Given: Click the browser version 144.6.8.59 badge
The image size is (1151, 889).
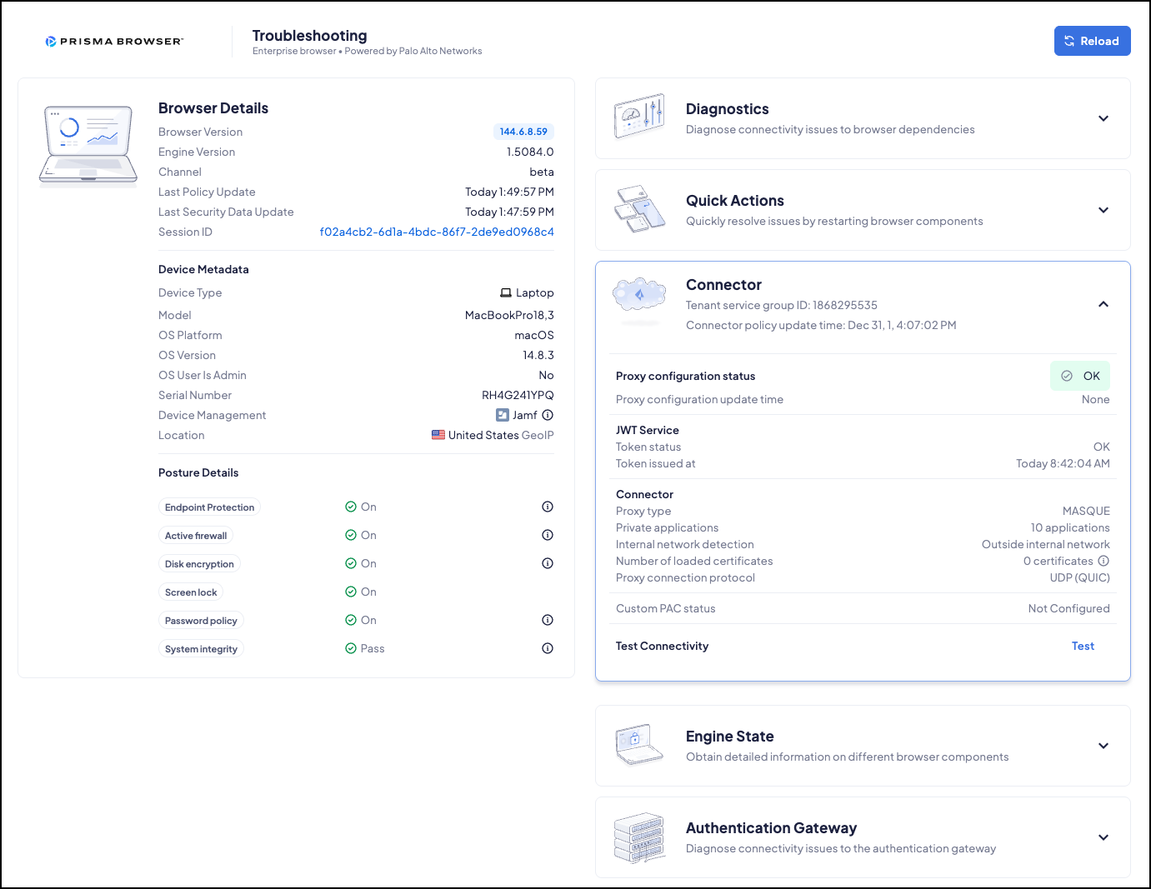Looking at the screenshot, I should click(523, 132).
